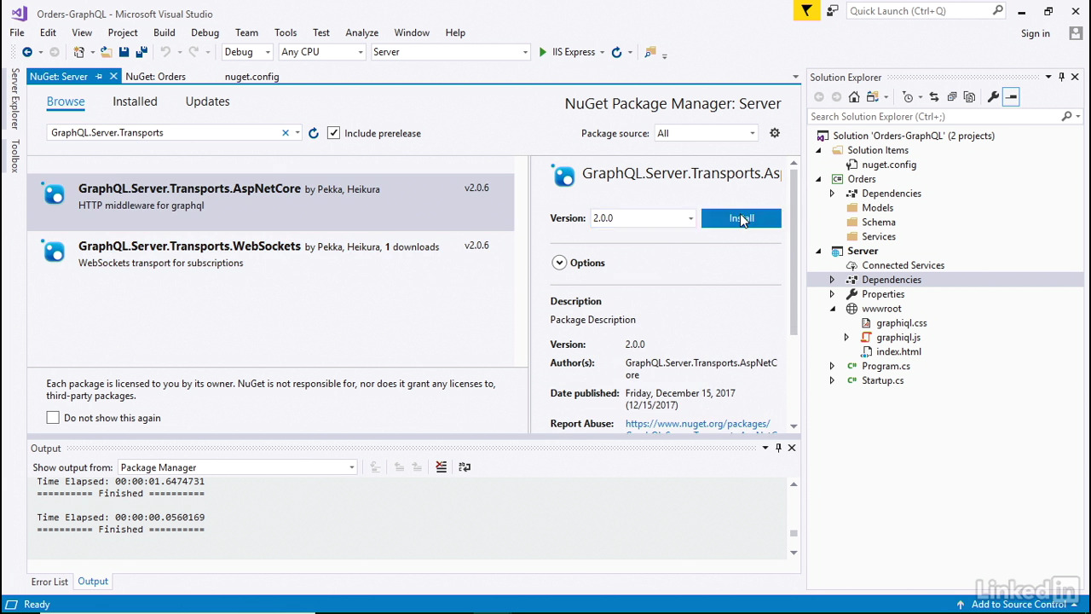Collapse the wwwroot folder node

tap(832, 309)
